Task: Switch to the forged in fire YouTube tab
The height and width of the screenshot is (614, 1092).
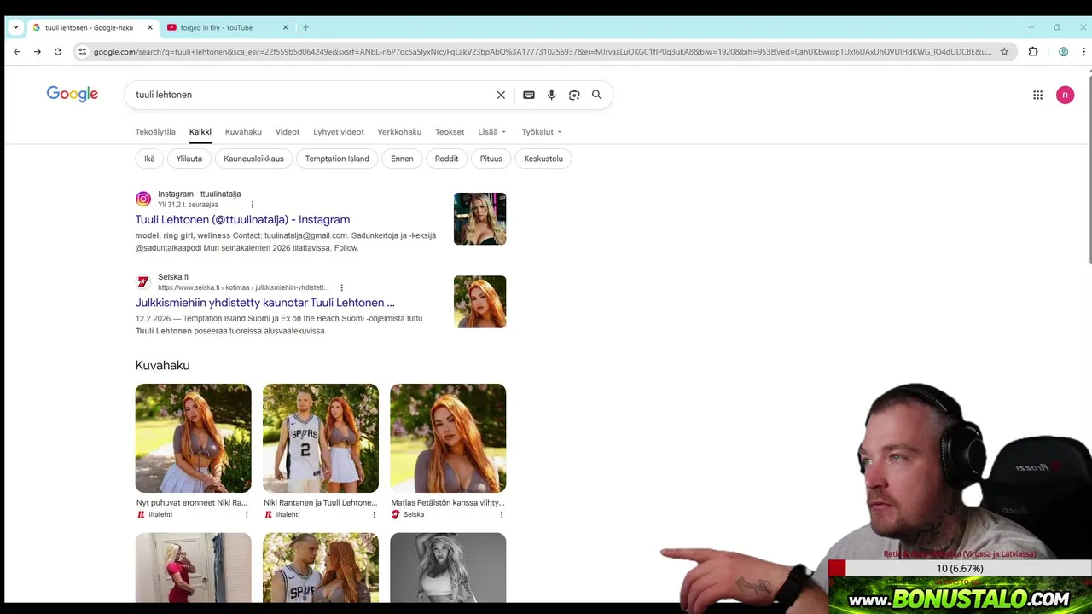Action: pos(226,27)
